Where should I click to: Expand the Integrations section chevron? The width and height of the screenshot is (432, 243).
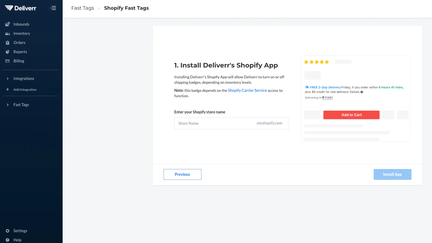(x=8, y=79)
